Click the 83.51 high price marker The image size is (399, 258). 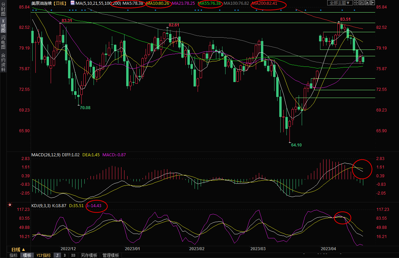(x=345, y=19)
